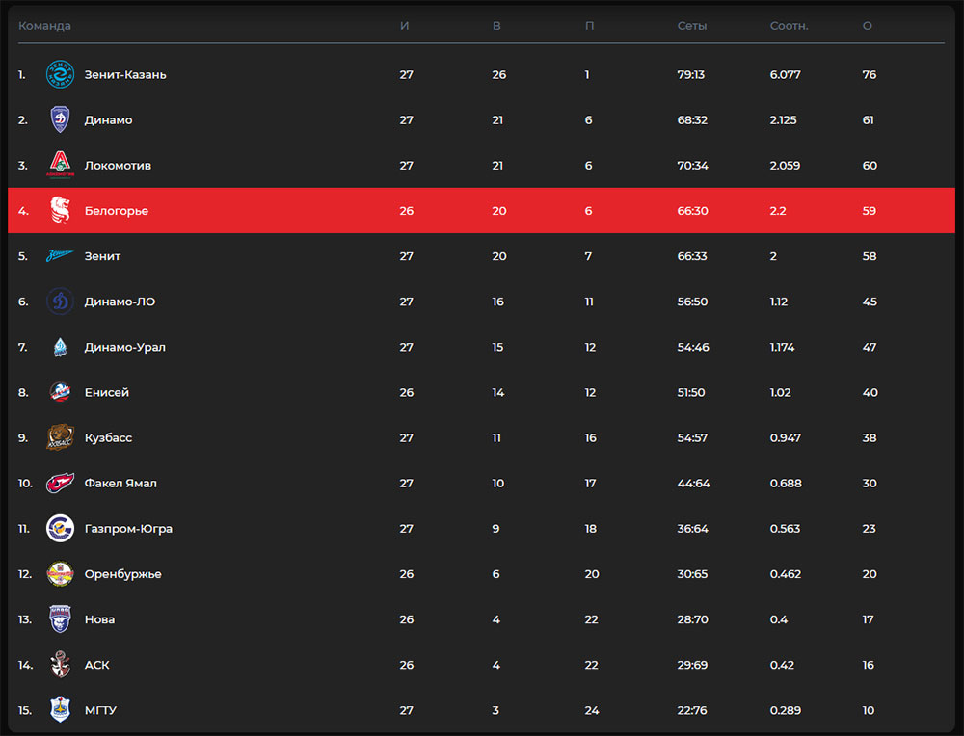964x736 pixels.
Task: Open the Динамо-ЛО team name
Action: [x=120, y=302]
